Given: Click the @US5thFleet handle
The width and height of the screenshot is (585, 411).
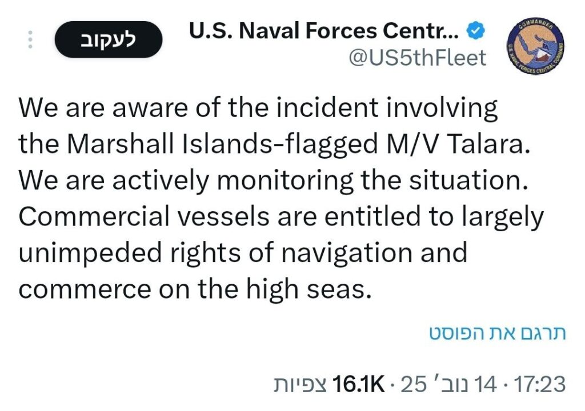Looking at the screenshot, I should (x=417, y=58).
